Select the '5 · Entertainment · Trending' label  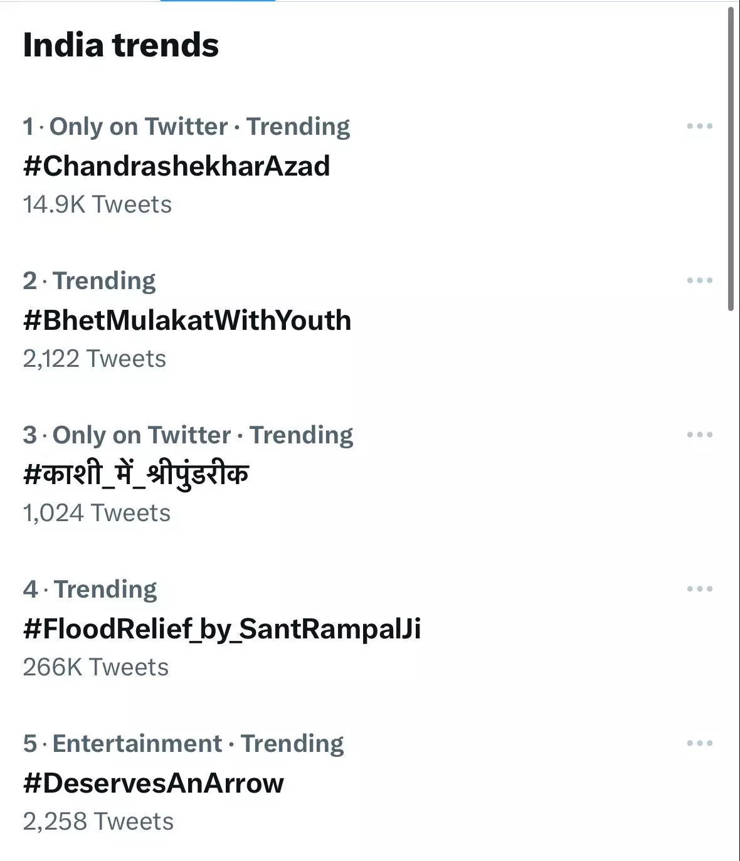(x=183, y=744)
